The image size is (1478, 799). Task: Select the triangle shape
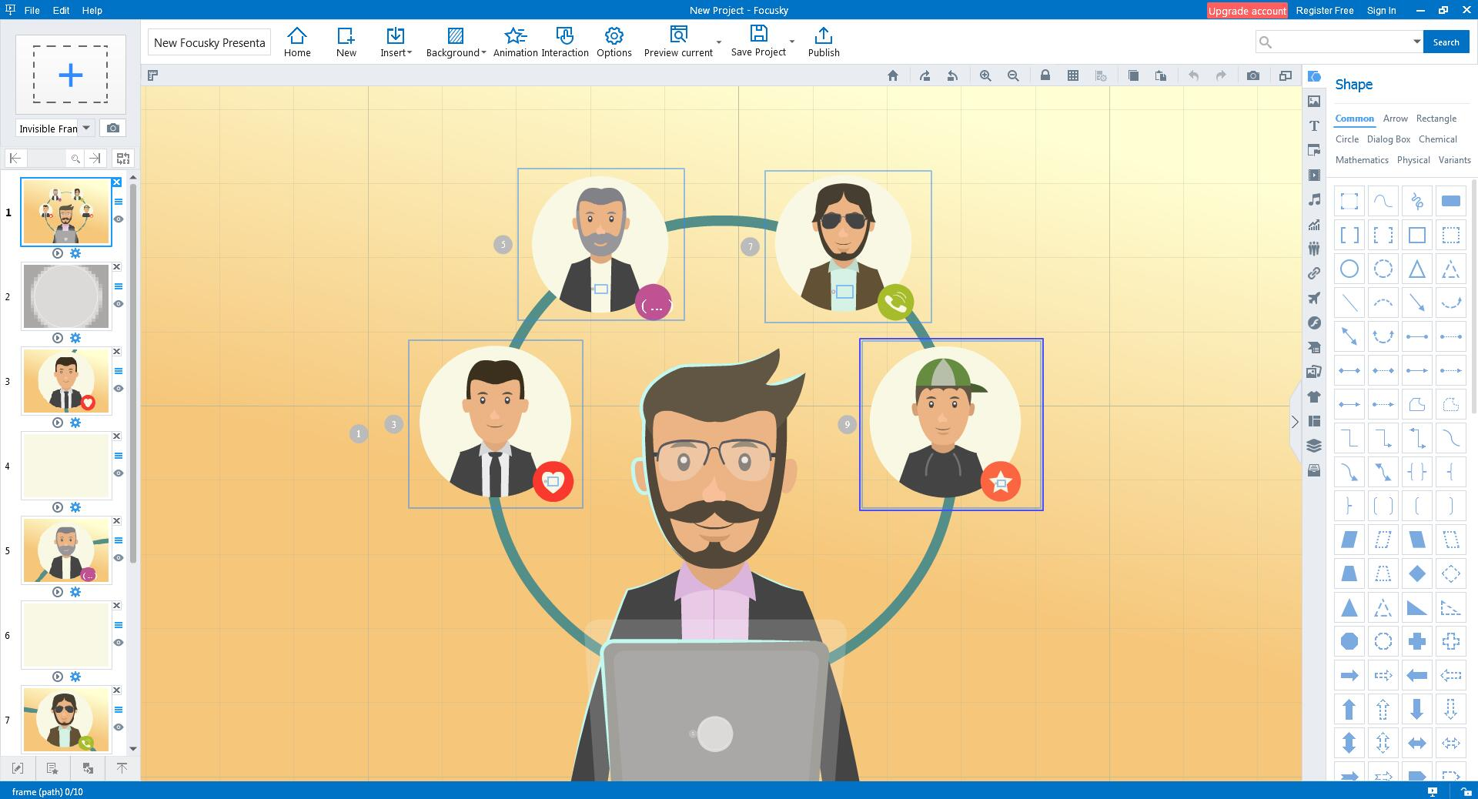1416,269
